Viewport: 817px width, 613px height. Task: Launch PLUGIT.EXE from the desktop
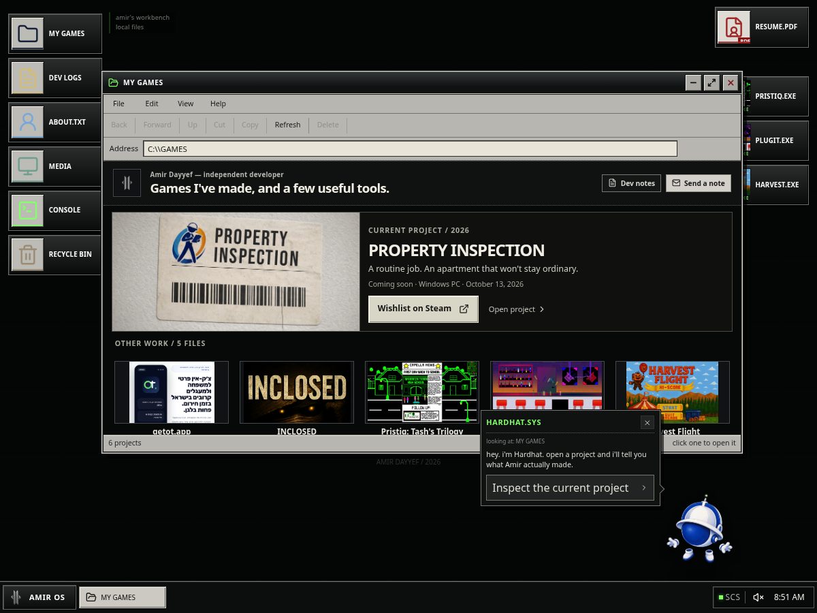tap(775, 140)
